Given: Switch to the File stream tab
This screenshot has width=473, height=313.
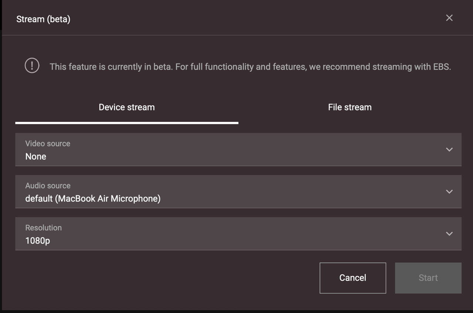Looking at the screenshot, I should tap(350, 107).
